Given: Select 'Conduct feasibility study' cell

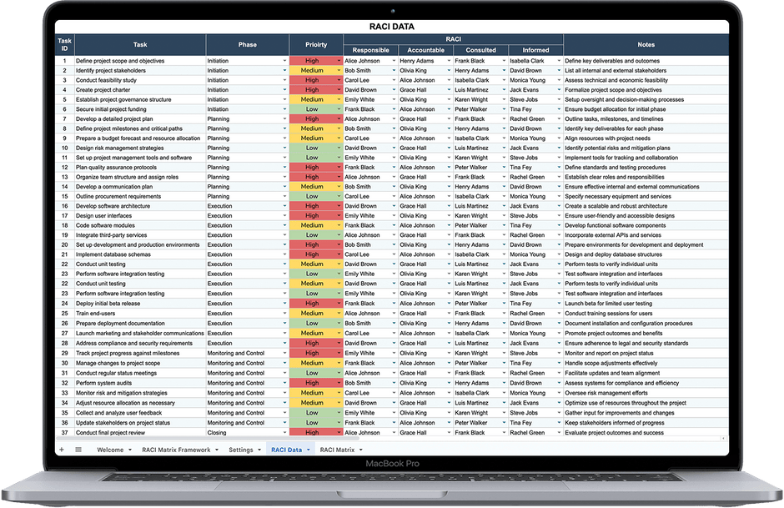Looking at the screenshot, I should (140, 81).
